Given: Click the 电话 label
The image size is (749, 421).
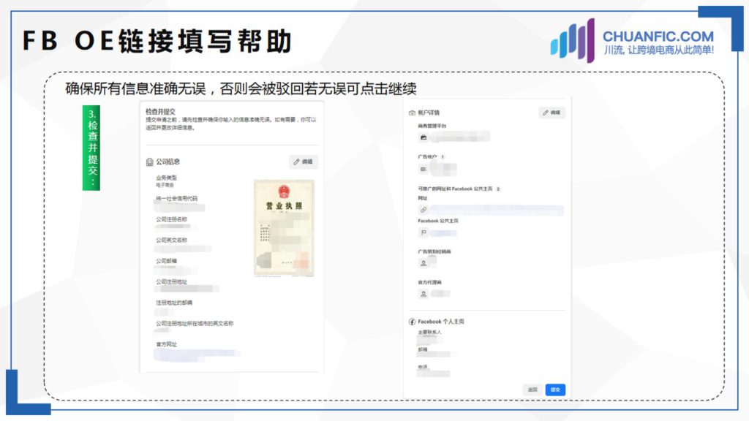Looking at the screenshot, I should 423,367.
